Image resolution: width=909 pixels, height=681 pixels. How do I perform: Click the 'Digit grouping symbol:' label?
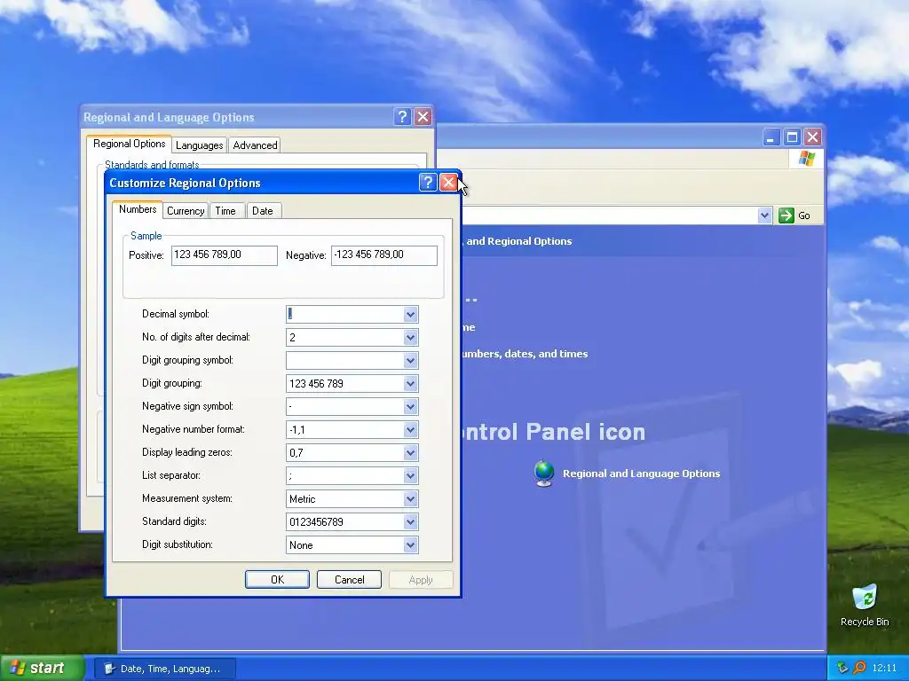point(188,360)
